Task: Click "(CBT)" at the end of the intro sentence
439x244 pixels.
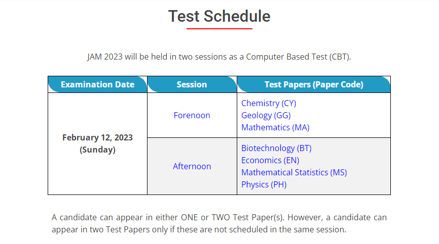Action: point(340,57)
